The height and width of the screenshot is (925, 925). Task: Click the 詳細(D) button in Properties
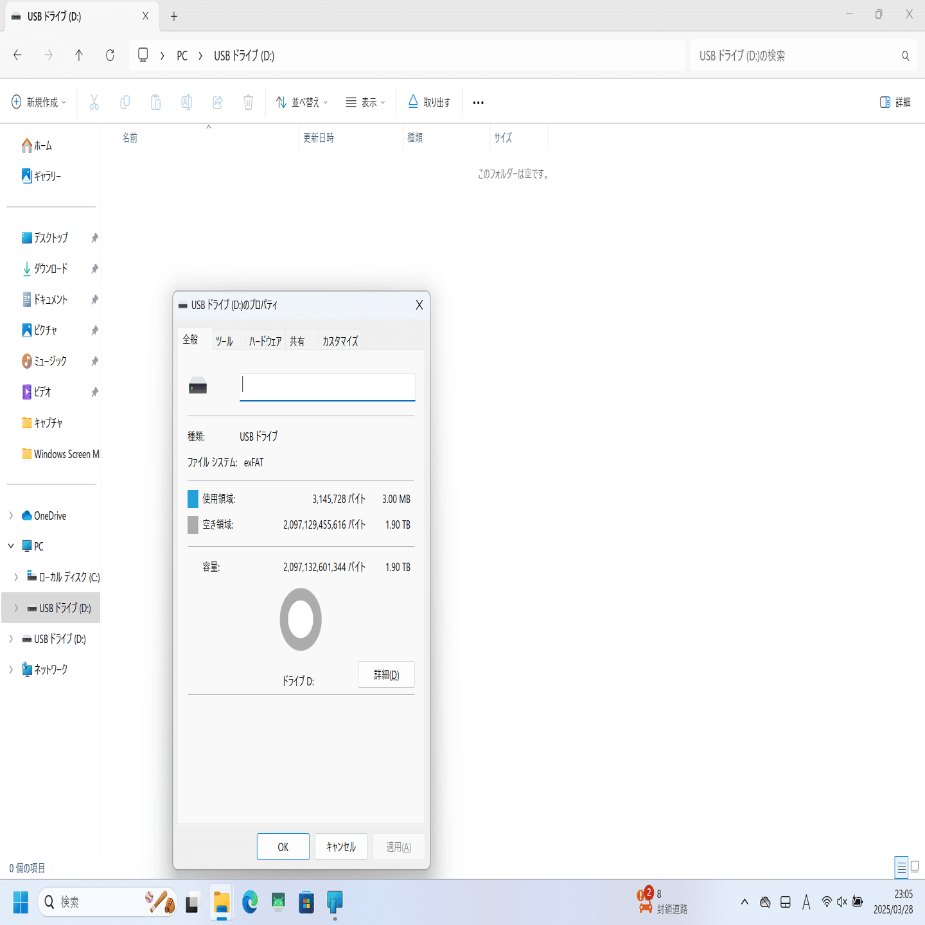tap(386, 674)
